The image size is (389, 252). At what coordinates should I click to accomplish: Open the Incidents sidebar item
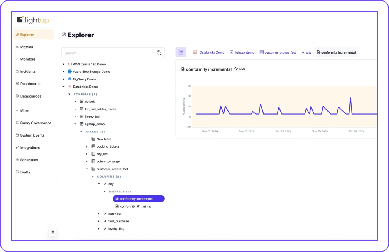(27, 71)
